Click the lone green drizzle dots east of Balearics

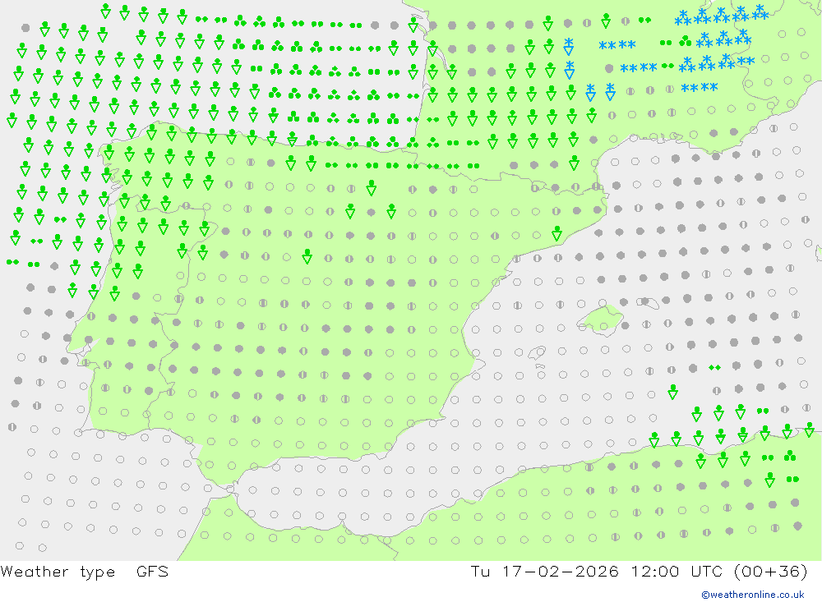[714, 368]
